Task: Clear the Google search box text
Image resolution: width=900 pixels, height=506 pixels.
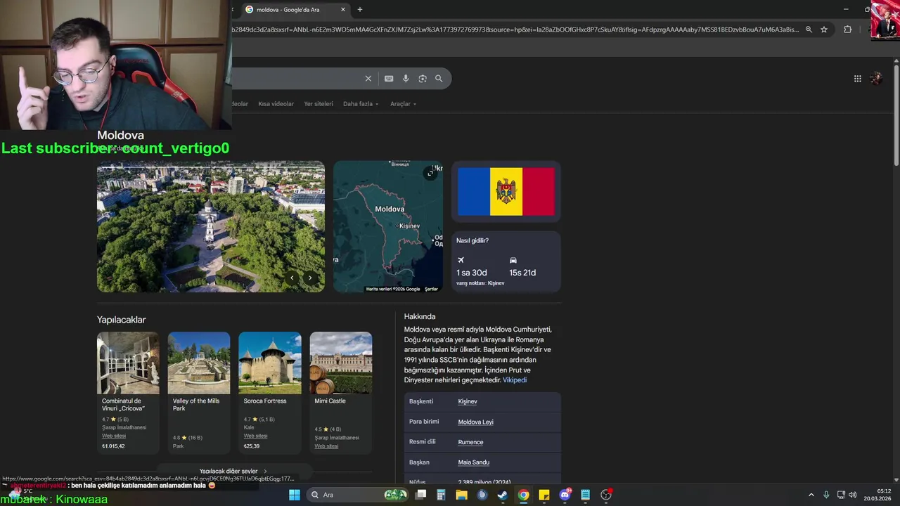Action: (x=368, y=79)
